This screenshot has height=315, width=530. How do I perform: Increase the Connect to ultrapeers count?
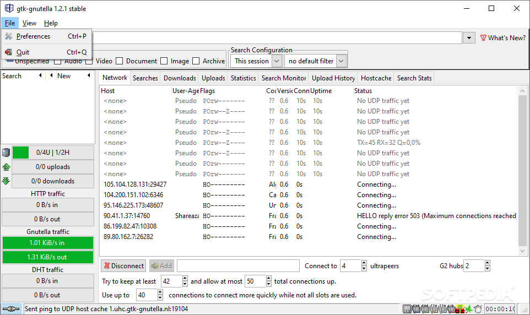(x=364, y=263)
